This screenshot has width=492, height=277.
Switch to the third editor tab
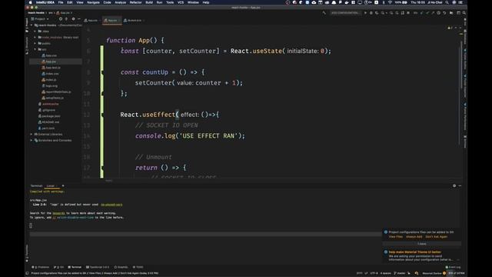133,21
